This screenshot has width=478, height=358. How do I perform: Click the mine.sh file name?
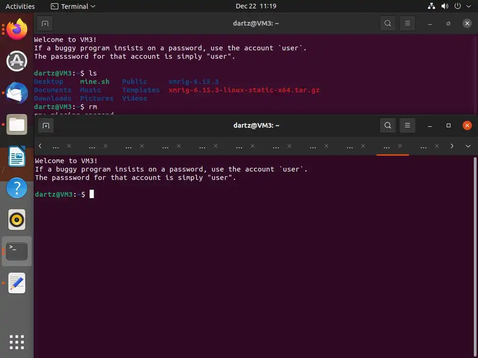94,82
